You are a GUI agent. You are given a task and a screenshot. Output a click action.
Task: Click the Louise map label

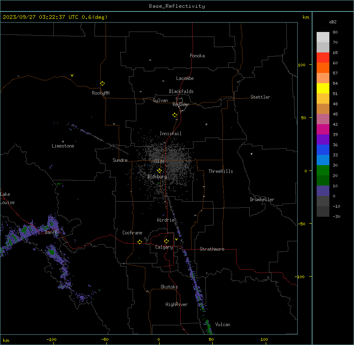7,202
